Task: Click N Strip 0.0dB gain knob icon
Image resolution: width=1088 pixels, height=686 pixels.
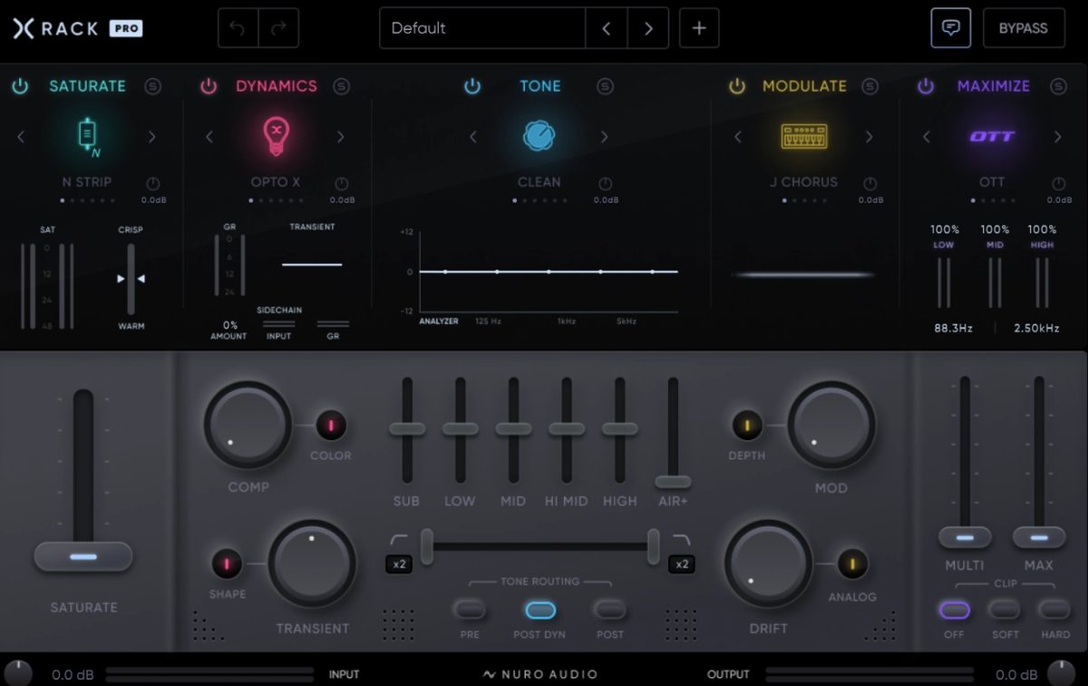Action: (152, 183)
